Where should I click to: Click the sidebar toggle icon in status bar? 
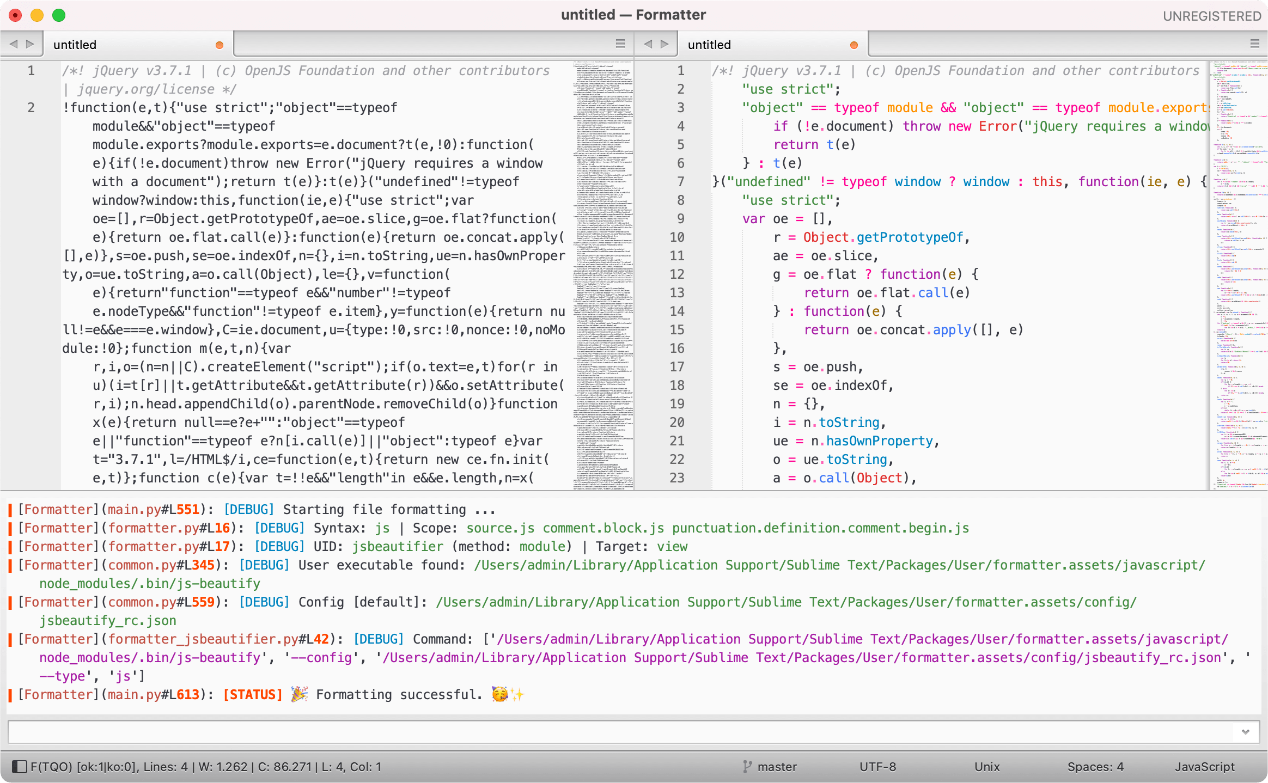pos(19,767)
